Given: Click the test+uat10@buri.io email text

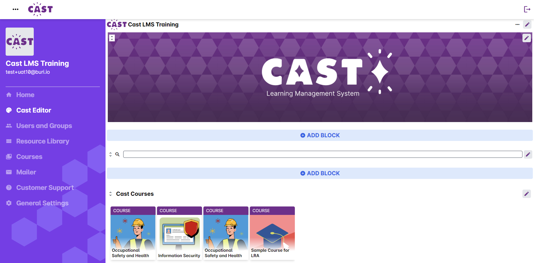Looking at the screenshot, I should tap(28, 72).
